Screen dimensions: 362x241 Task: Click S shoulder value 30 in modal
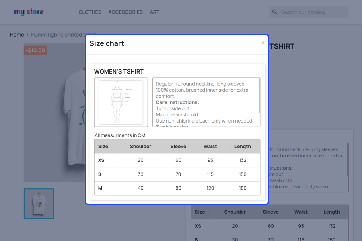point(140,174)
